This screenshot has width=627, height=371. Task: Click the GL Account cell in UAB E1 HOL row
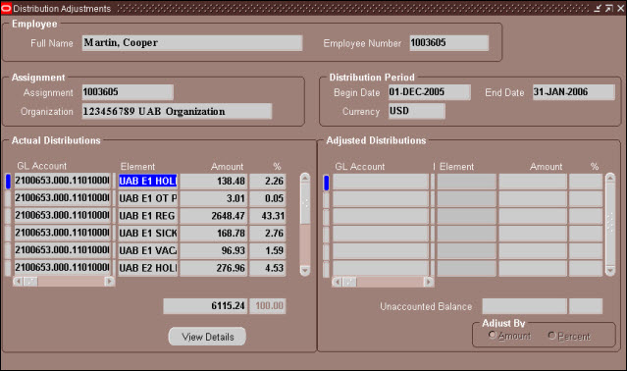click(x=62, y=181)
